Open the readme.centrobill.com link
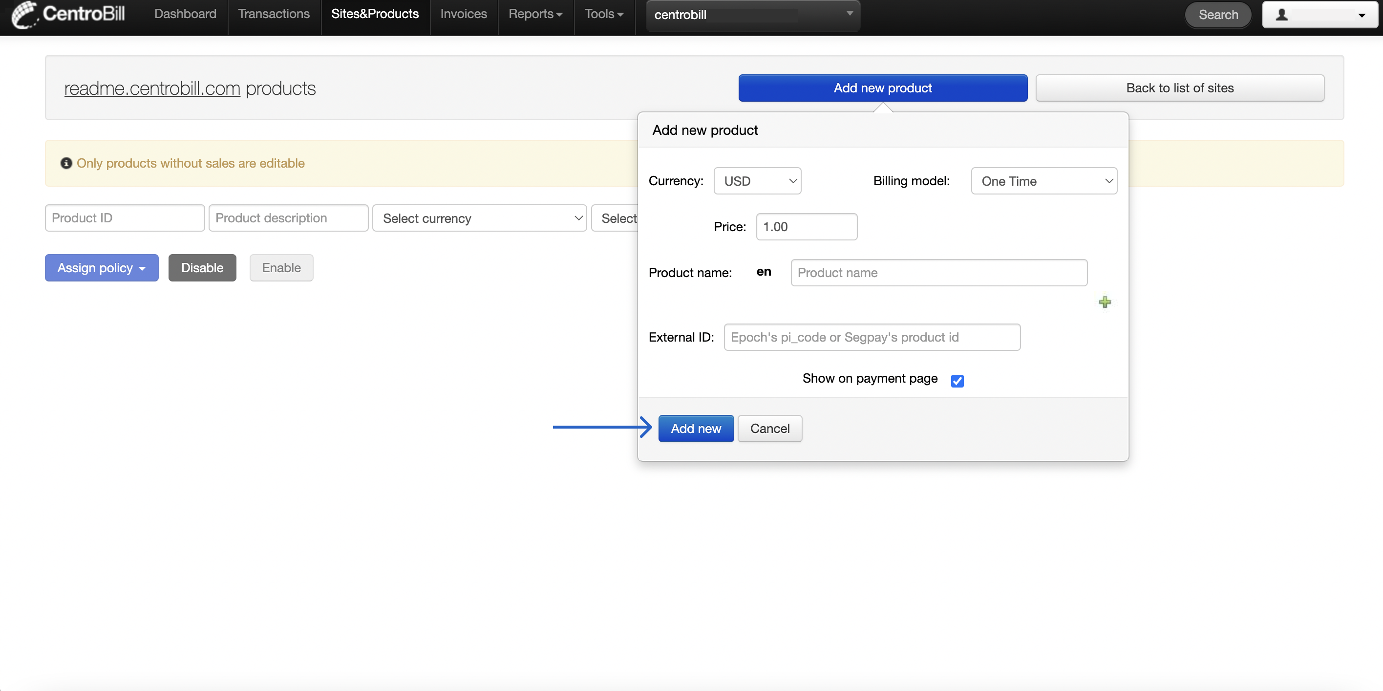 [x=152, y=88]
